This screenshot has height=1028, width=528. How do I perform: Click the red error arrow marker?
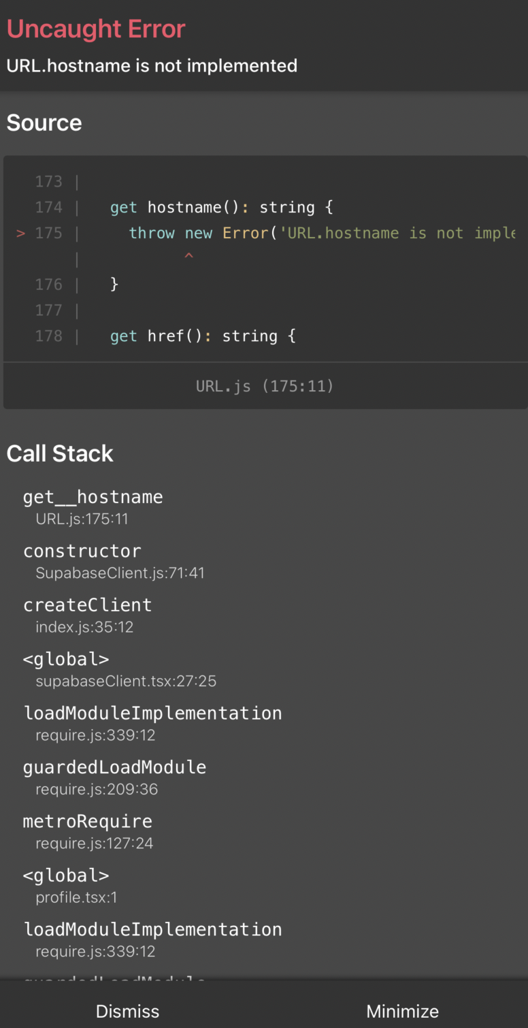pos(20,233)
